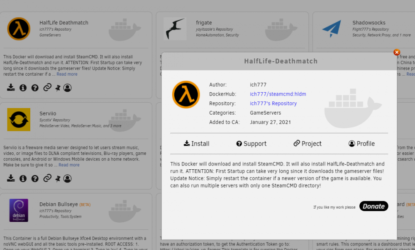Close the HalfLife-Deathmatch popup with red X

pos(396,52)
